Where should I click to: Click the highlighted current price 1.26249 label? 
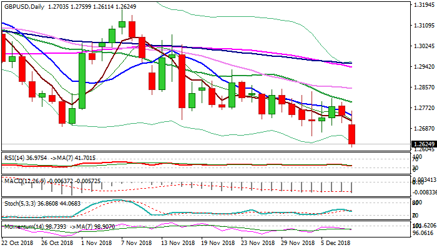(x=423, y=144)
